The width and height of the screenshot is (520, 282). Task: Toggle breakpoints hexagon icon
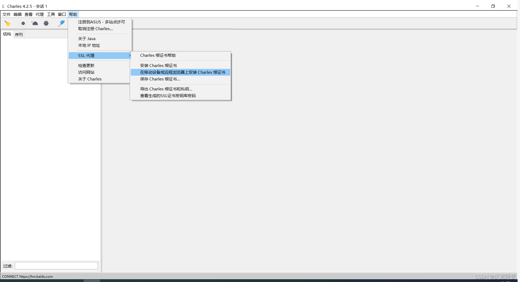point(46,23)
